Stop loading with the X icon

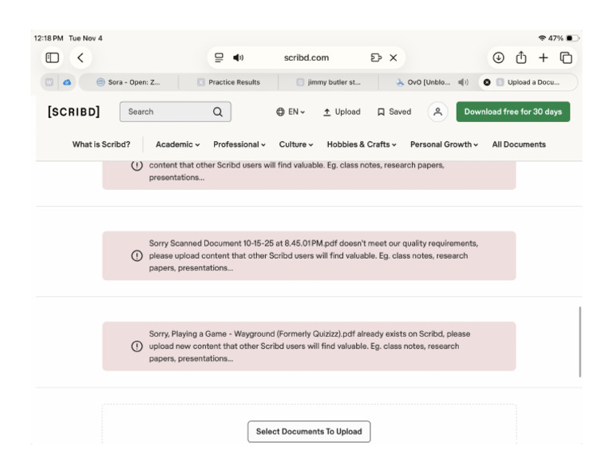click(x=394, y=57)
